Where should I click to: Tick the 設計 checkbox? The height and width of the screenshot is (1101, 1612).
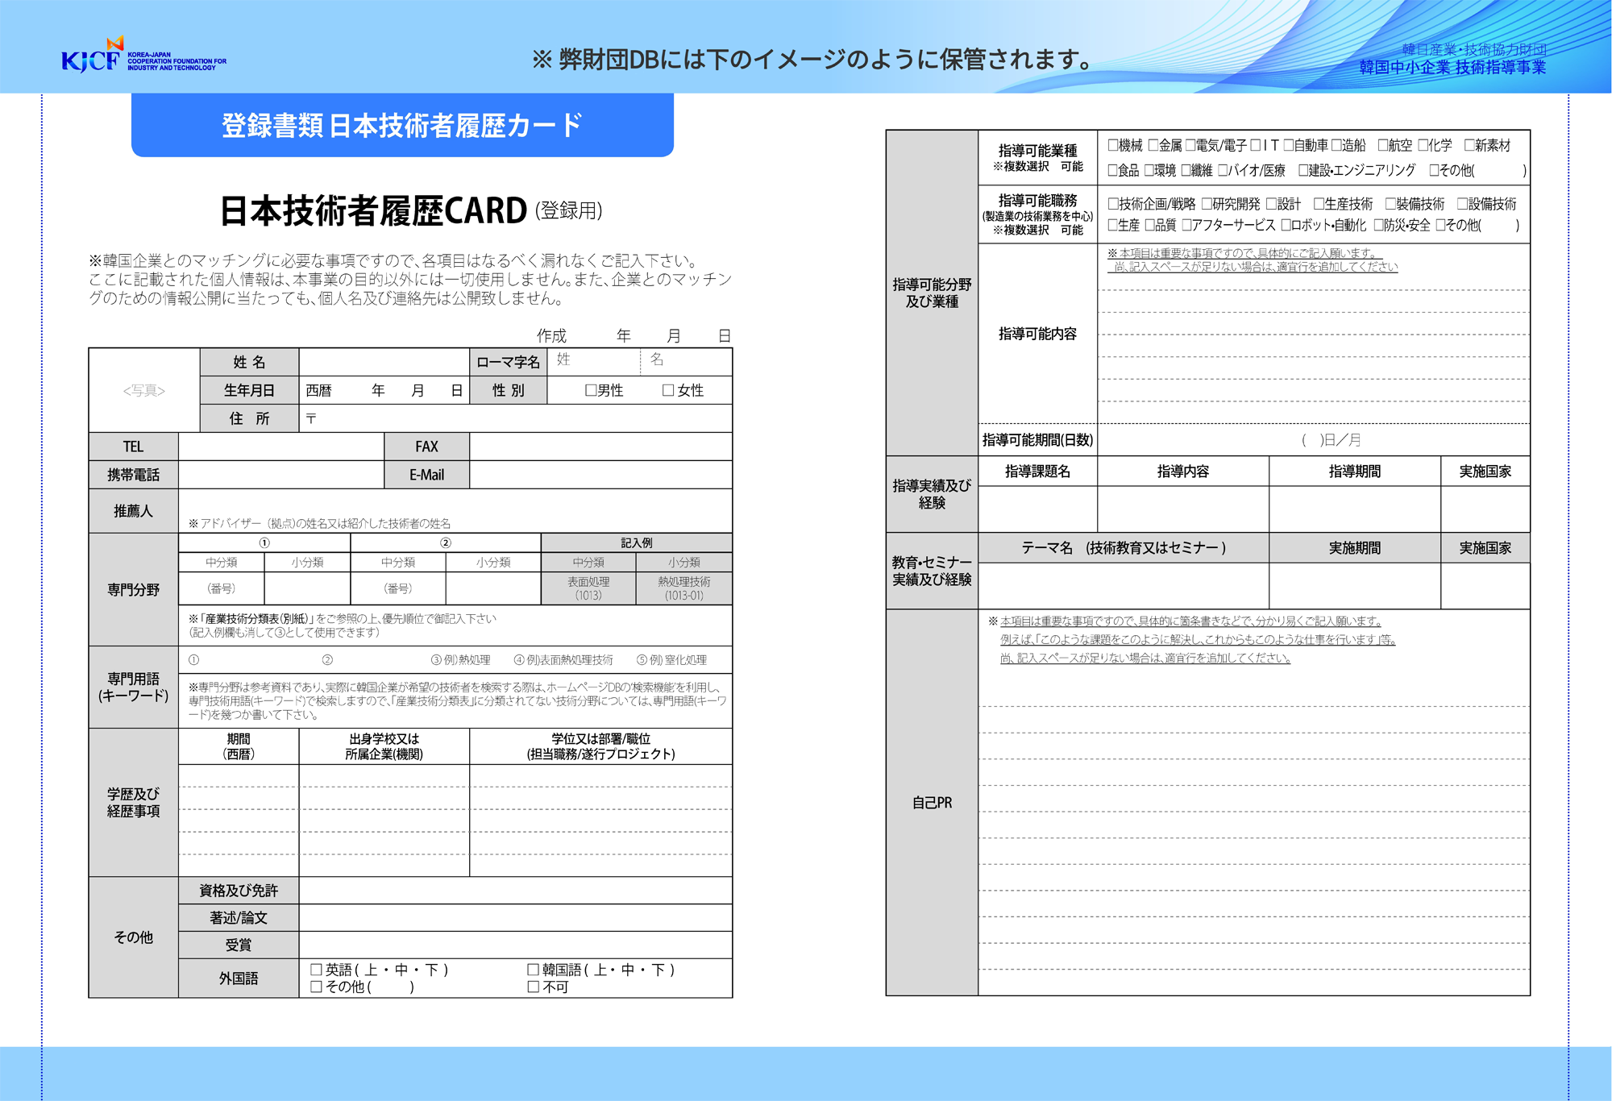pos(1272,204)
